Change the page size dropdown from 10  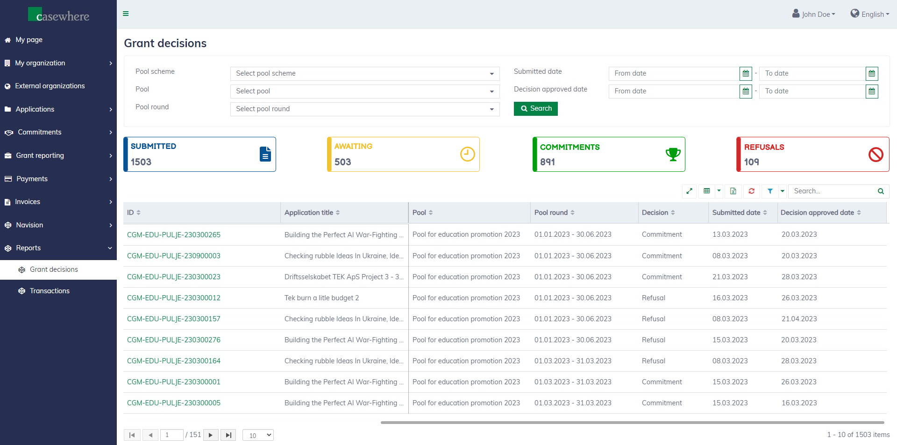coord(258,435)
